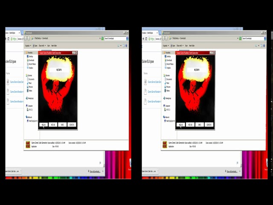The height and width of the screenshot is (205, 273).
Task: Click change view icon in left-copy Explorer toolbar
Action: (119, 46)
